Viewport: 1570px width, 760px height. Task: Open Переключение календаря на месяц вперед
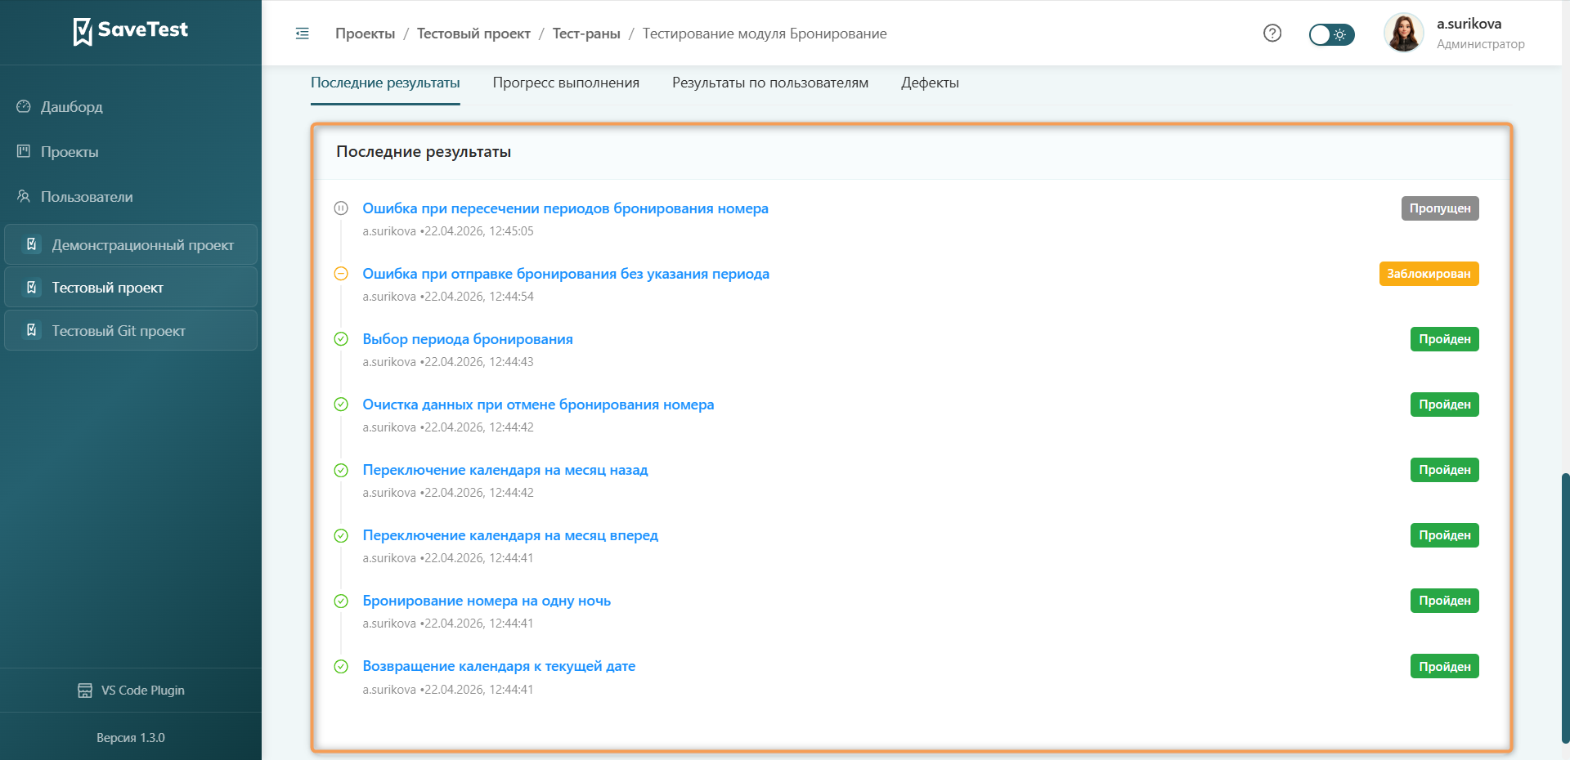pyautogui.click(x=510, y=535)
